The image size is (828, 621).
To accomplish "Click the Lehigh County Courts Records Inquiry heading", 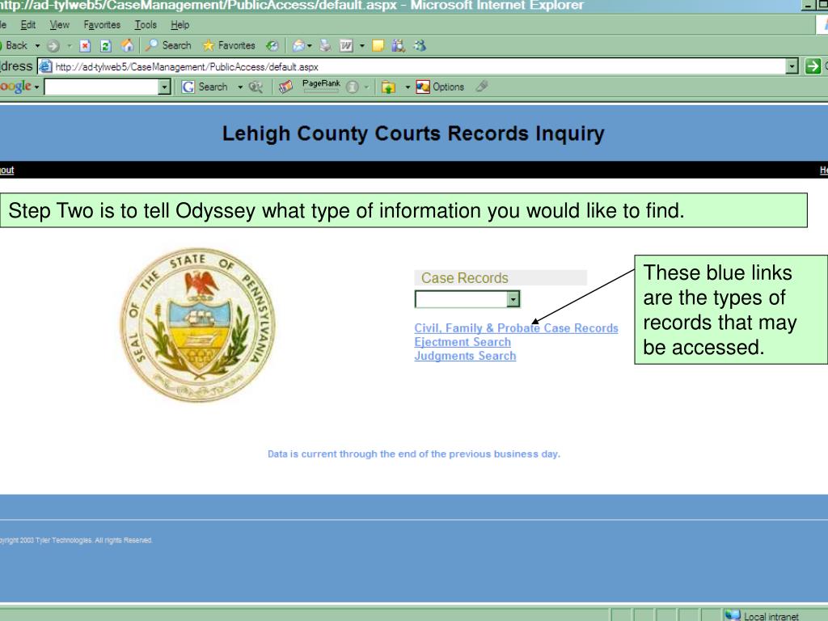I will tap(413, 133).
